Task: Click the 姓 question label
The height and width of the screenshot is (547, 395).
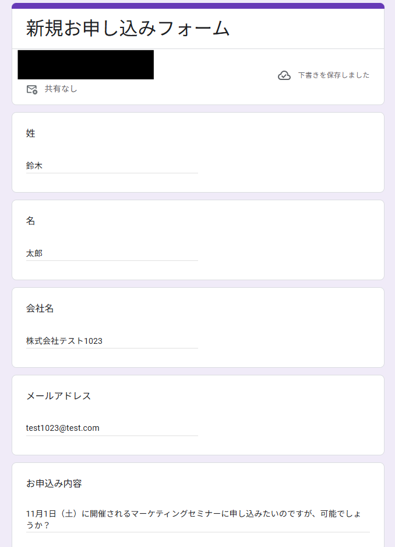Action: [31, 133]
